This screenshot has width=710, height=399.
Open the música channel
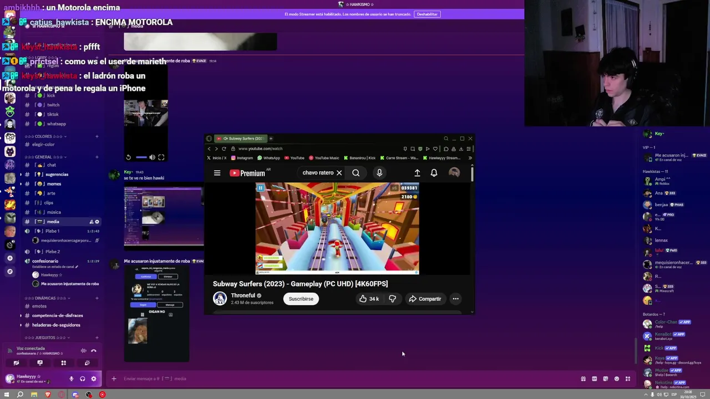point(54,212)
